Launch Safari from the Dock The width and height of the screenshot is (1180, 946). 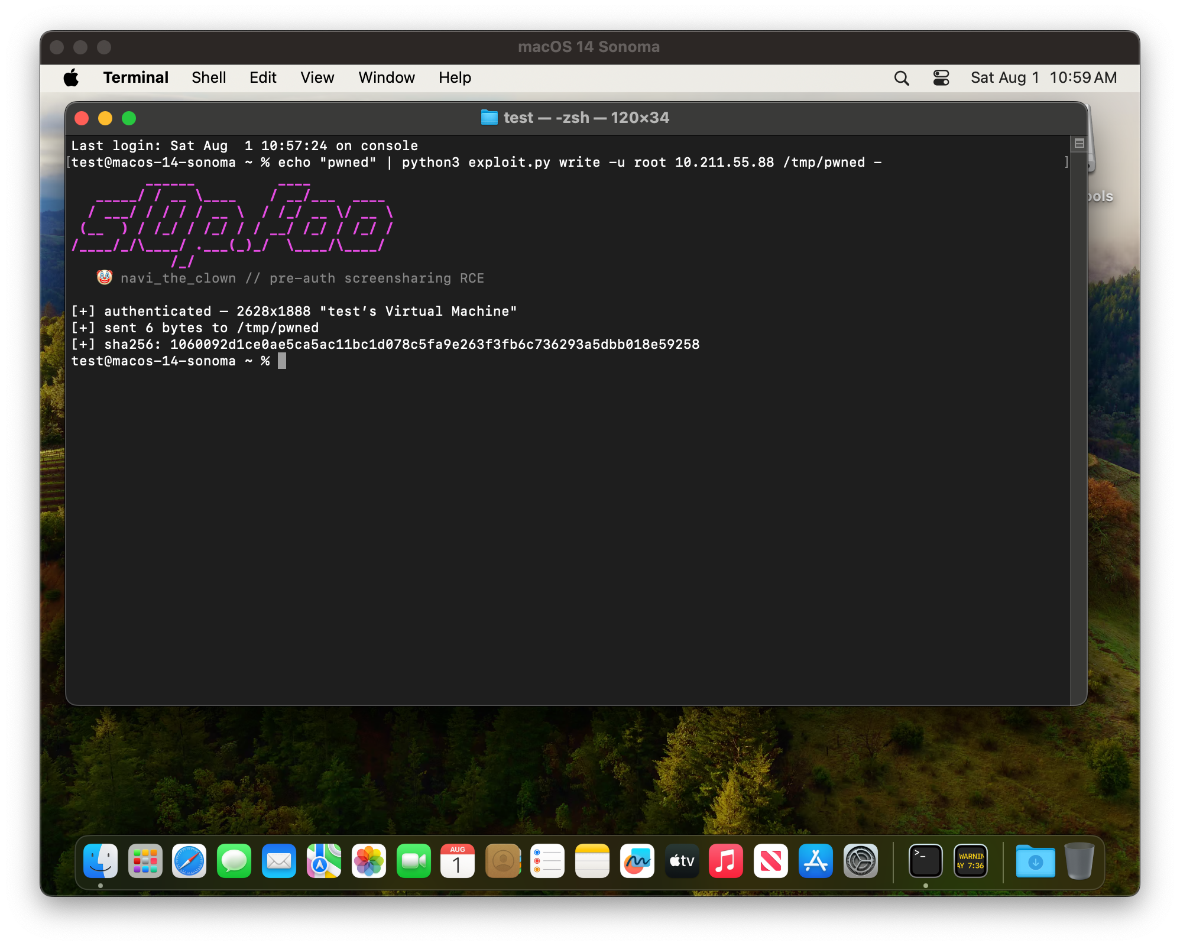189,861
